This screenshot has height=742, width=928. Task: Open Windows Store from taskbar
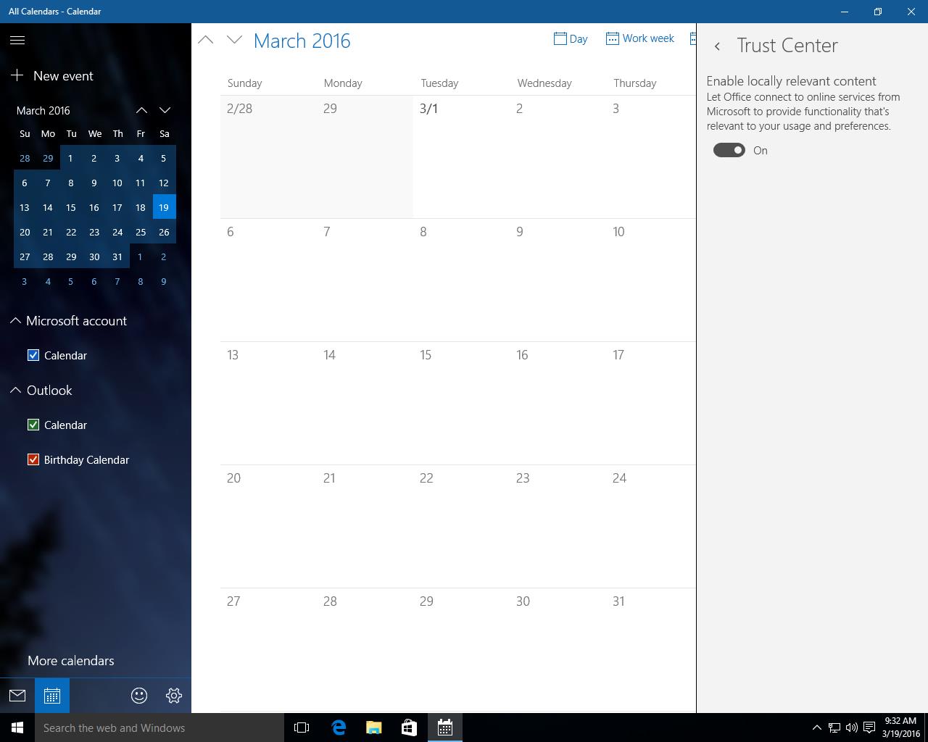click(x=409, y=728)
